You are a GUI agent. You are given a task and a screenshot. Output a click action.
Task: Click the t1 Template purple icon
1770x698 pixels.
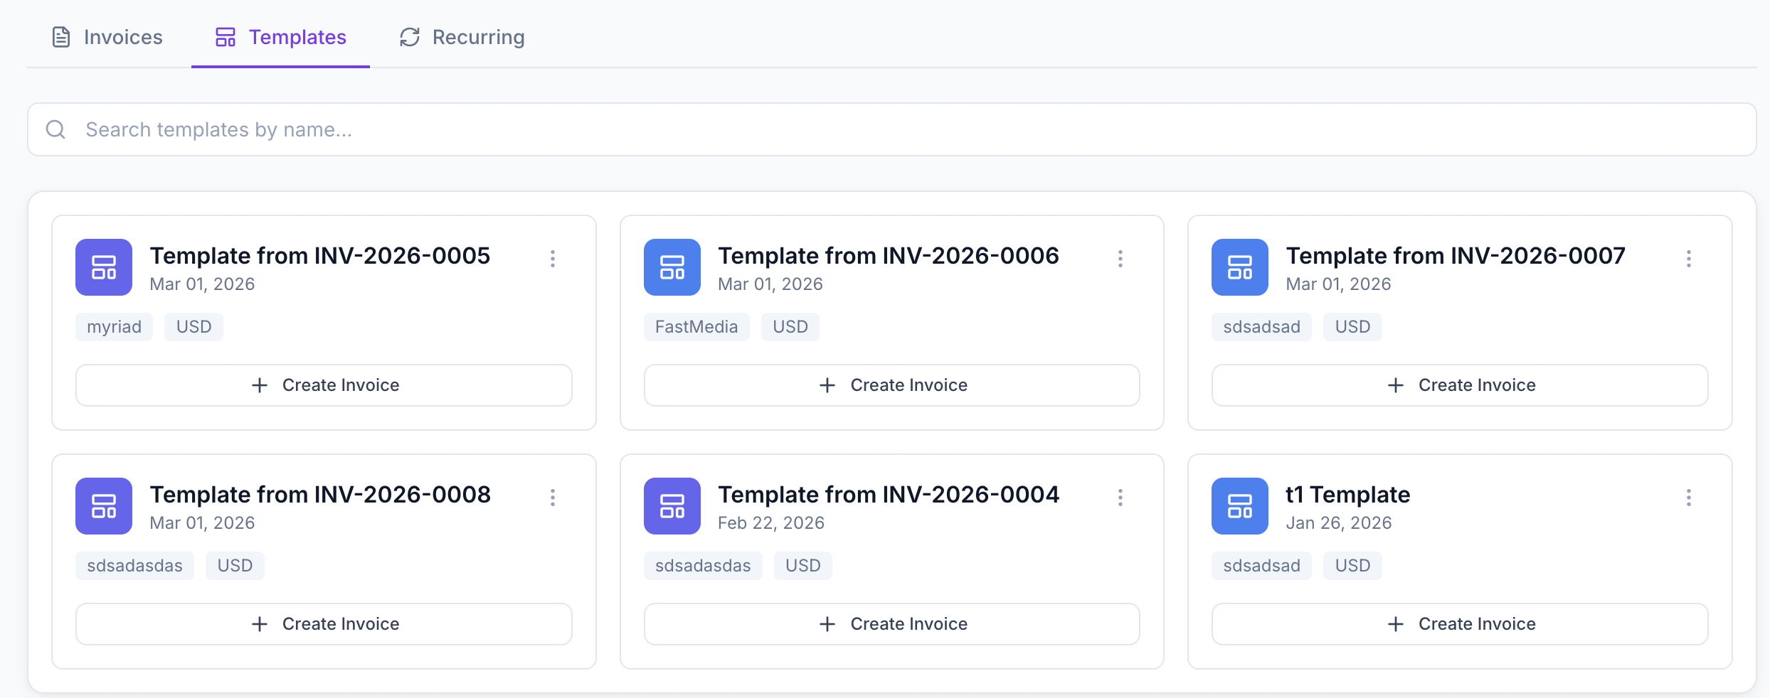1239,506
